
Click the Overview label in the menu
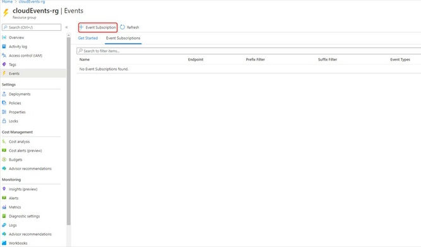point(16,38)
